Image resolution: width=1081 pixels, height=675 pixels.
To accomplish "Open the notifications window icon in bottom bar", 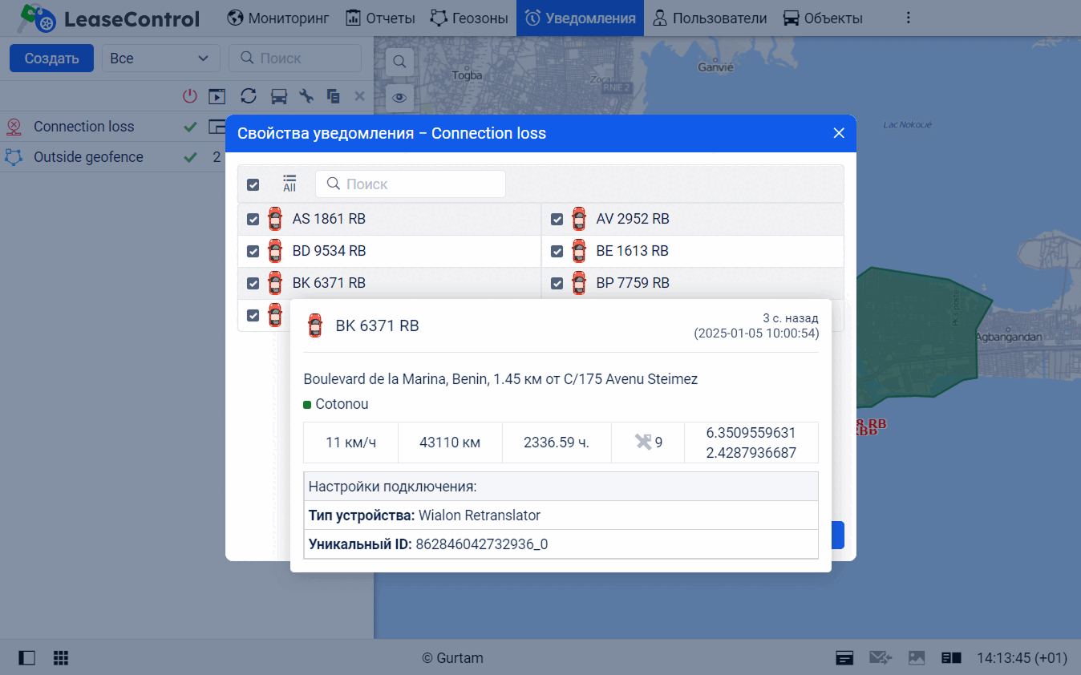I will click(844, 658).
